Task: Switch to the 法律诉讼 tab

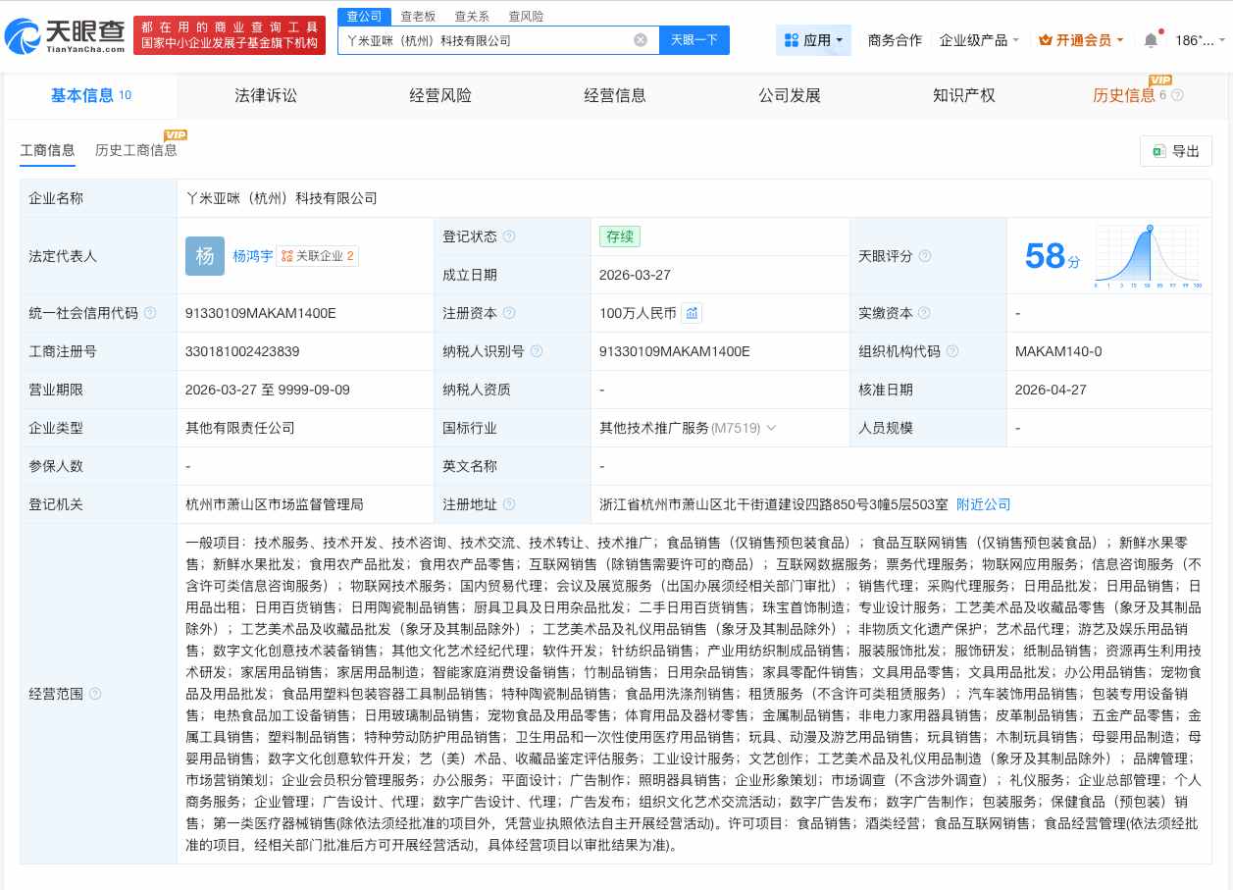Action: pyautogui.click(x=266, y=95)
